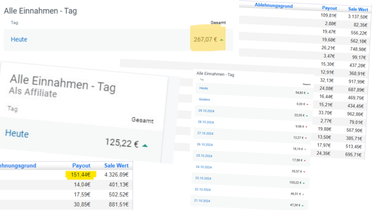
Task: Click green up arrow next to 22,05 €
Action: point(307,116)
